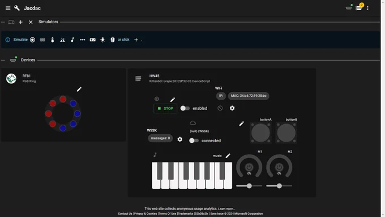Click the STOP button
This screenshot has height=217, width=385.
pos(165,108)
